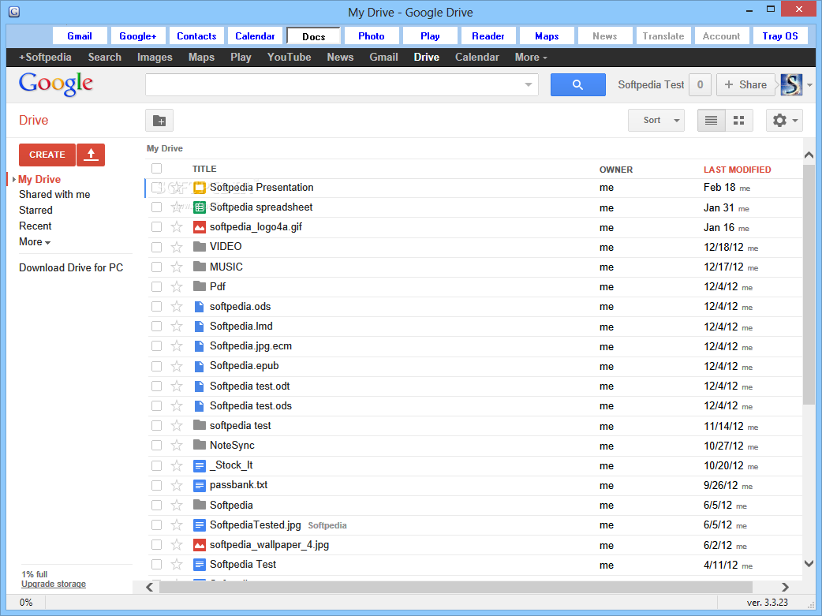Image resolution: width=822 pixels, height=616 pixels.
Task: Click the vertical scrollbar down arrow
Action: tap(809, 564)
